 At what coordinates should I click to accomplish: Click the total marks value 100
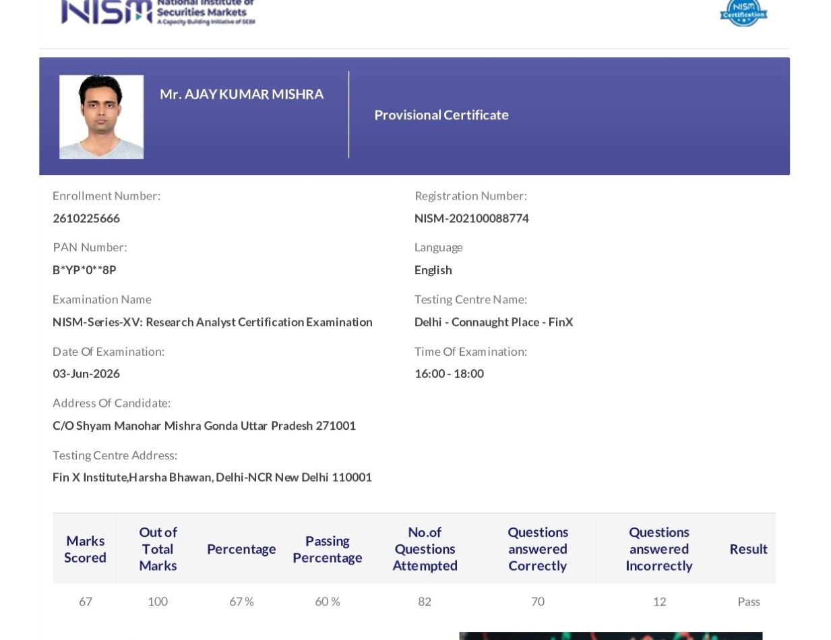(158, 602)
